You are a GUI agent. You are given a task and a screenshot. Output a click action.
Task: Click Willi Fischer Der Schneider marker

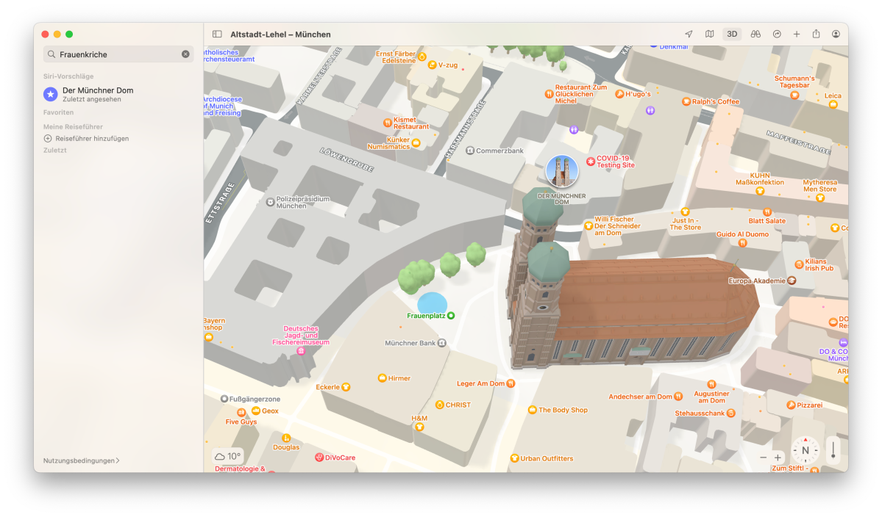click(x=588, y=226)
